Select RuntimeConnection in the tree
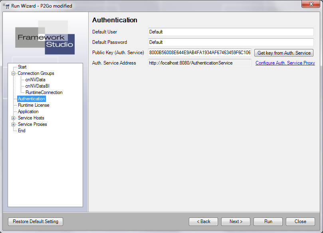This screenshot has width=323, height=233. pos(44,92)
